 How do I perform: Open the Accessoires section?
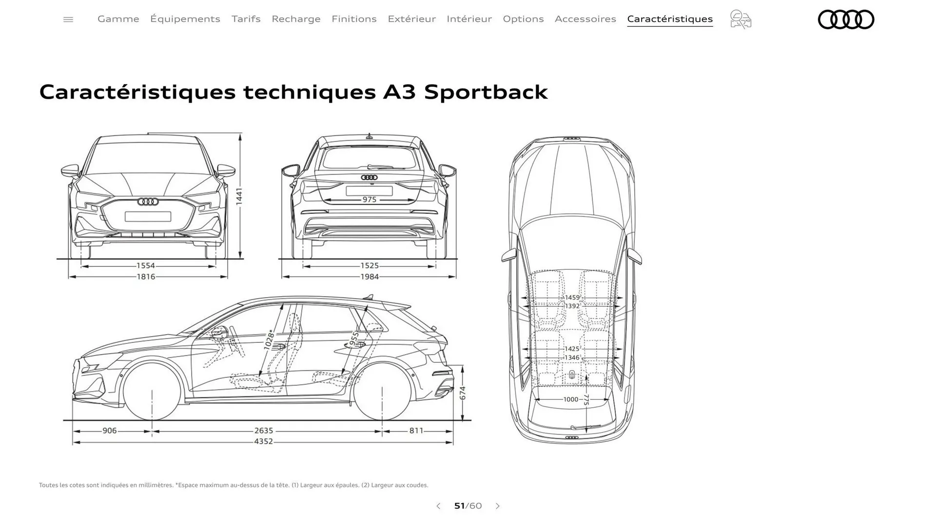coord(585,19)
